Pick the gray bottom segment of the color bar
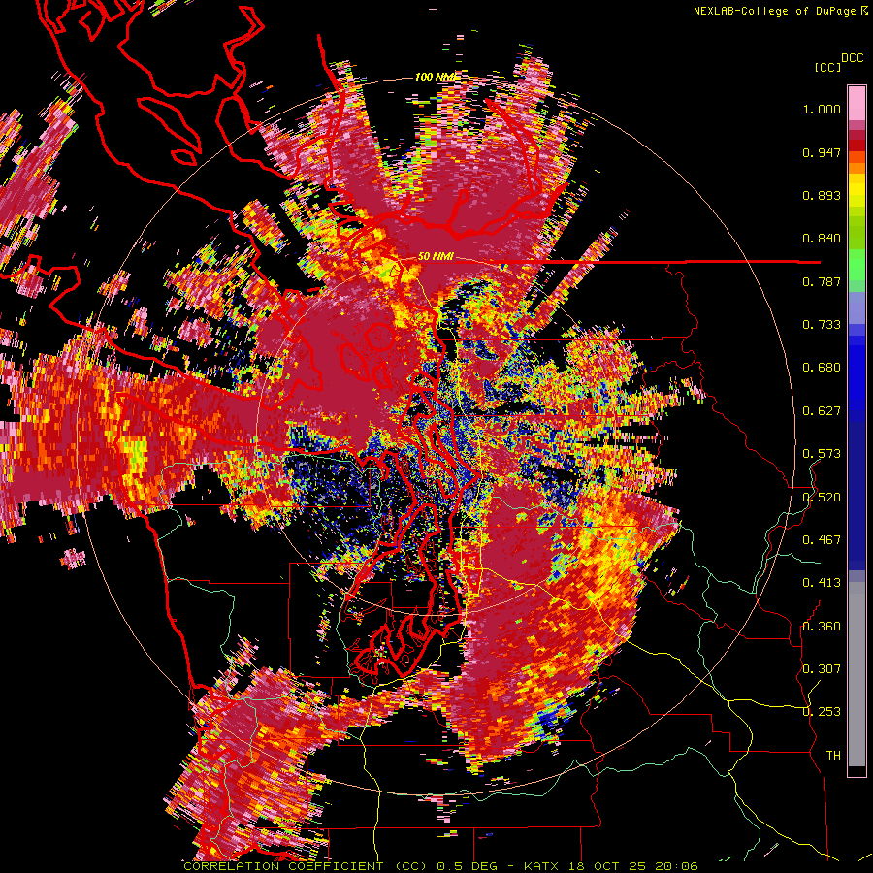This screenshot has height=873, width=873. pos(857,674)
